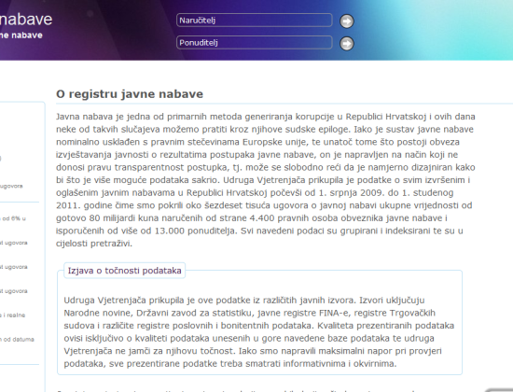Select the 'ne nabave' subtitle in the header
Viewport: 513px width, 392px height.
click(21, 35)
